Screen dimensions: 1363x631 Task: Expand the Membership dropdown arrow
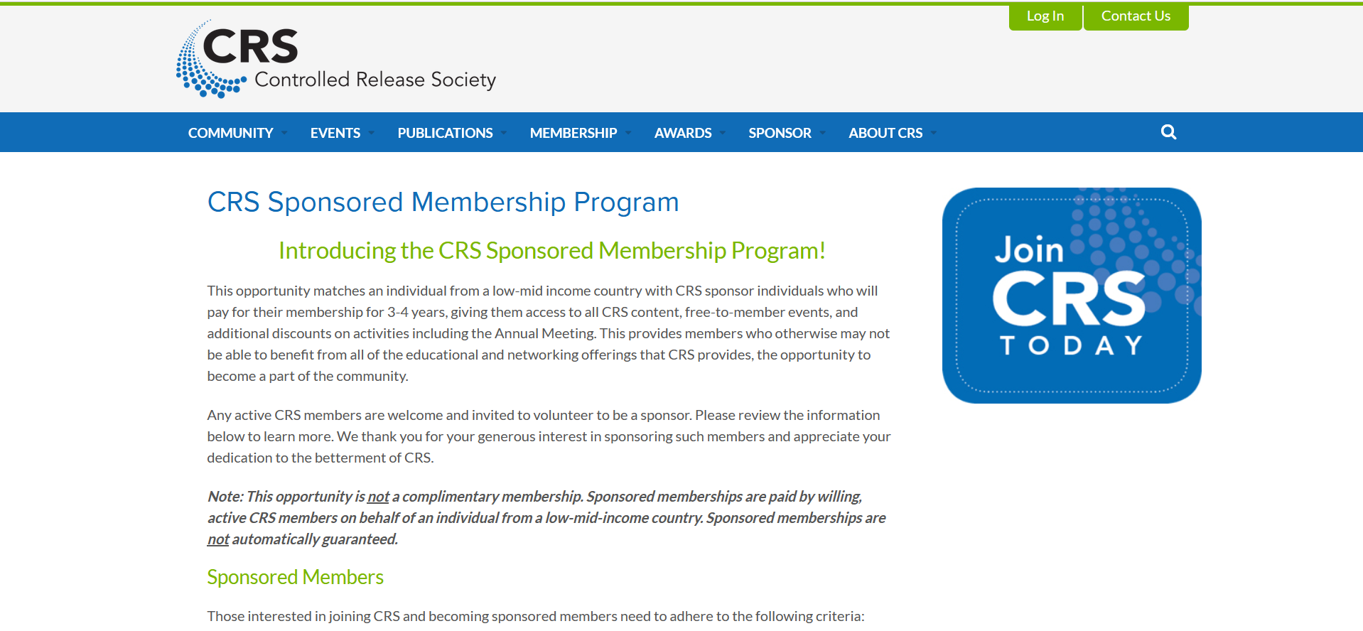pyautogui.click(x=628, y=133)
